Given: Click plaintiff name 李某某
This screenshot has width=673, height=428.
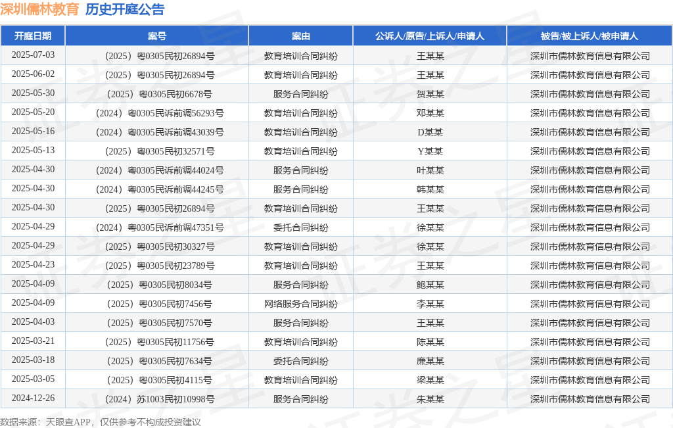Looking at the screenshot, I should (430, 304).
